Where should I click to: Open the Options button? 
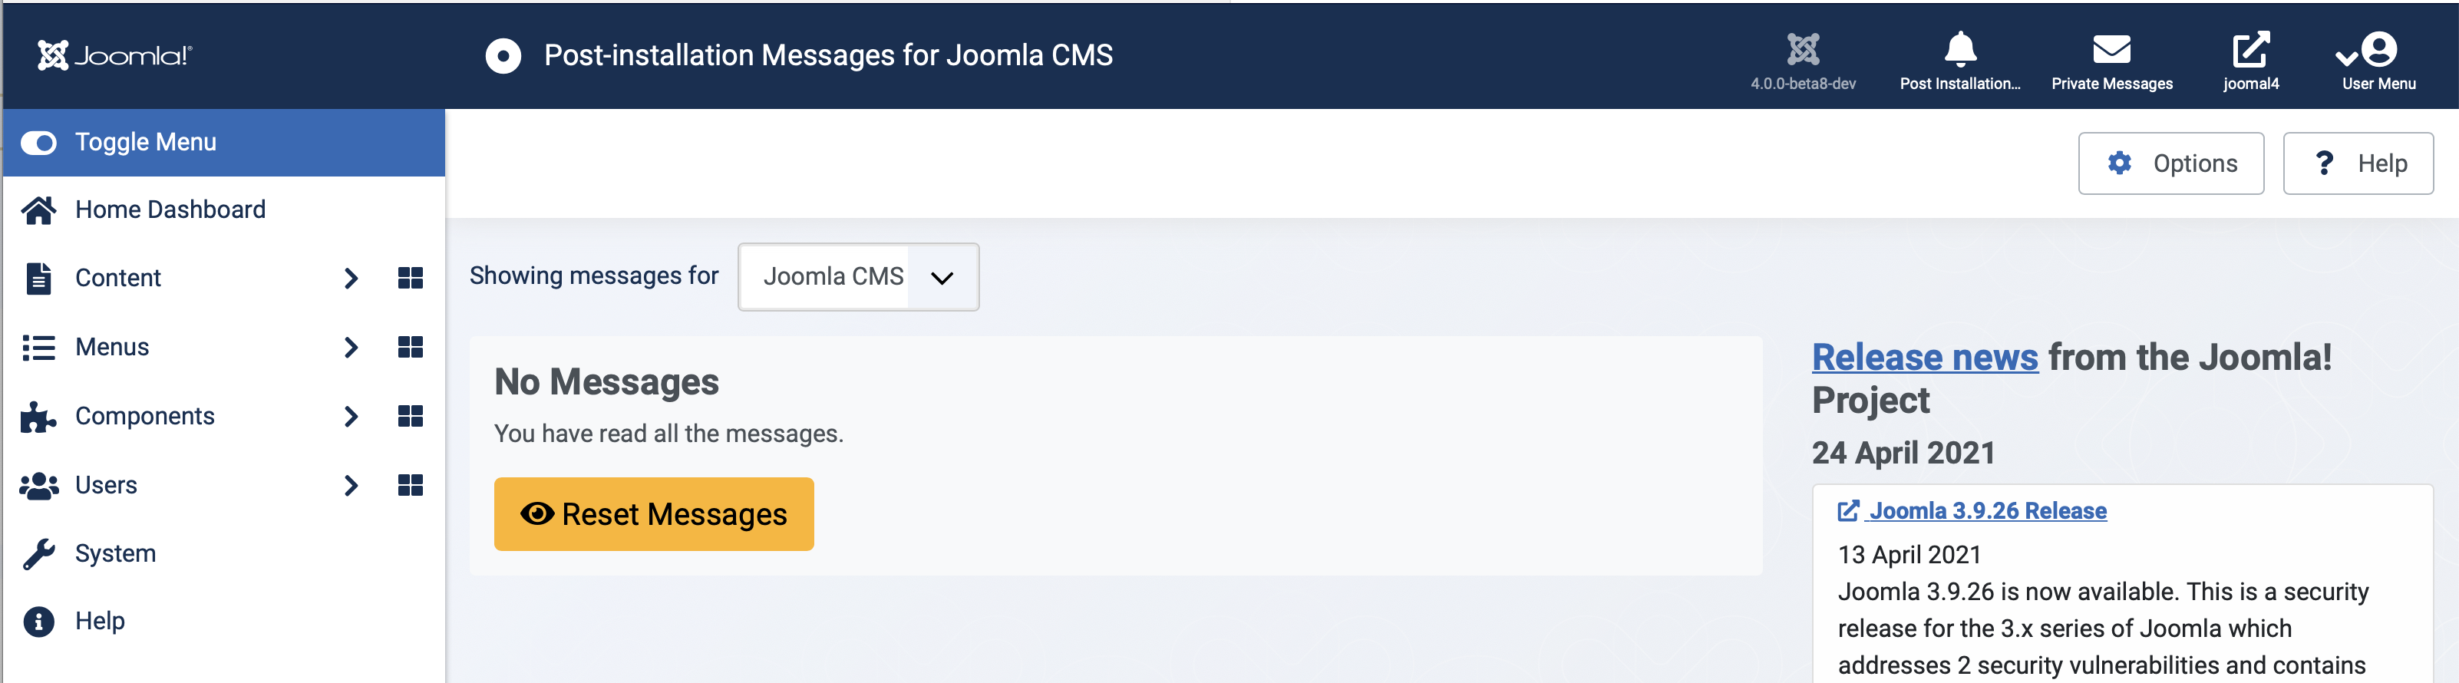(x=2170, y=163)
